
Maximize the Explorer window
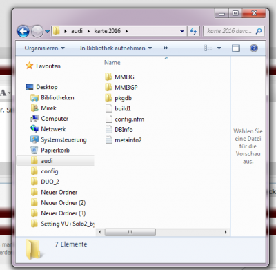235,13
